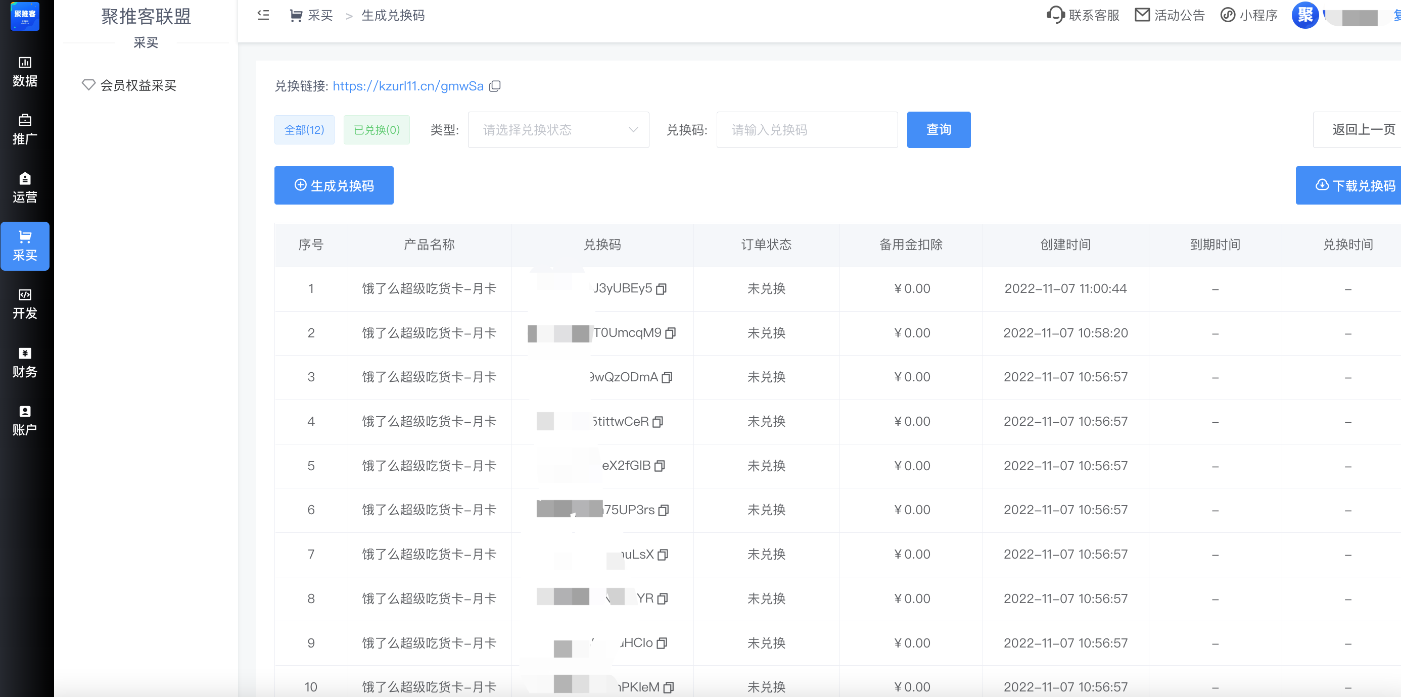Copy redemption code ending eX2fGIB
The height and width of the screenshot is (697, 1401).
point(659,466)
